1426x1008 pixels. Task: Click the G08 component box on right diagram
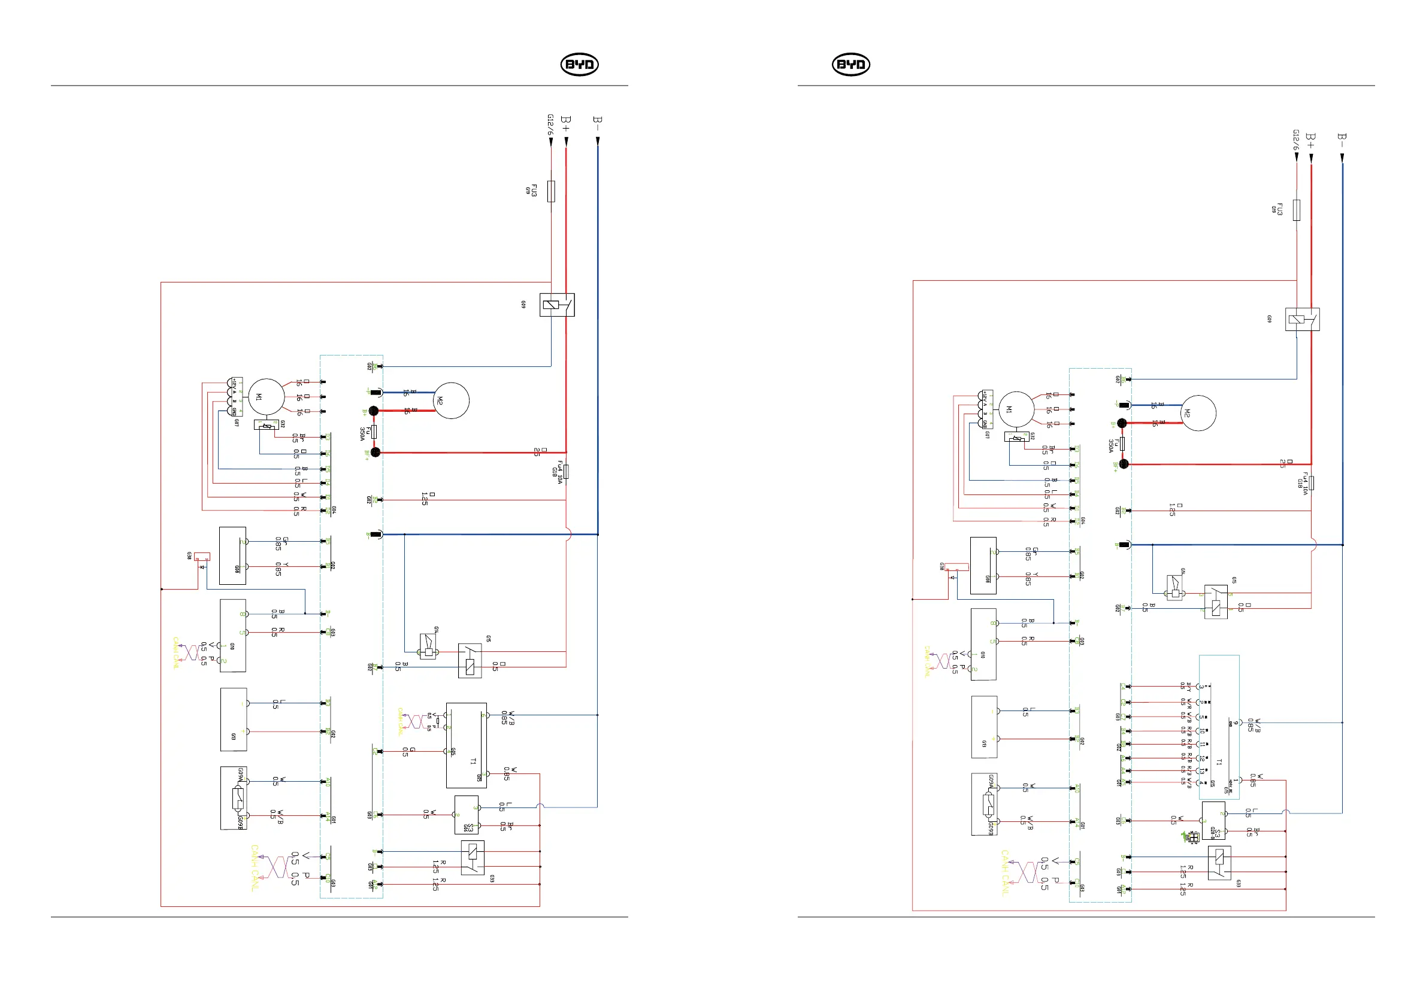click(x=983, y=566)
